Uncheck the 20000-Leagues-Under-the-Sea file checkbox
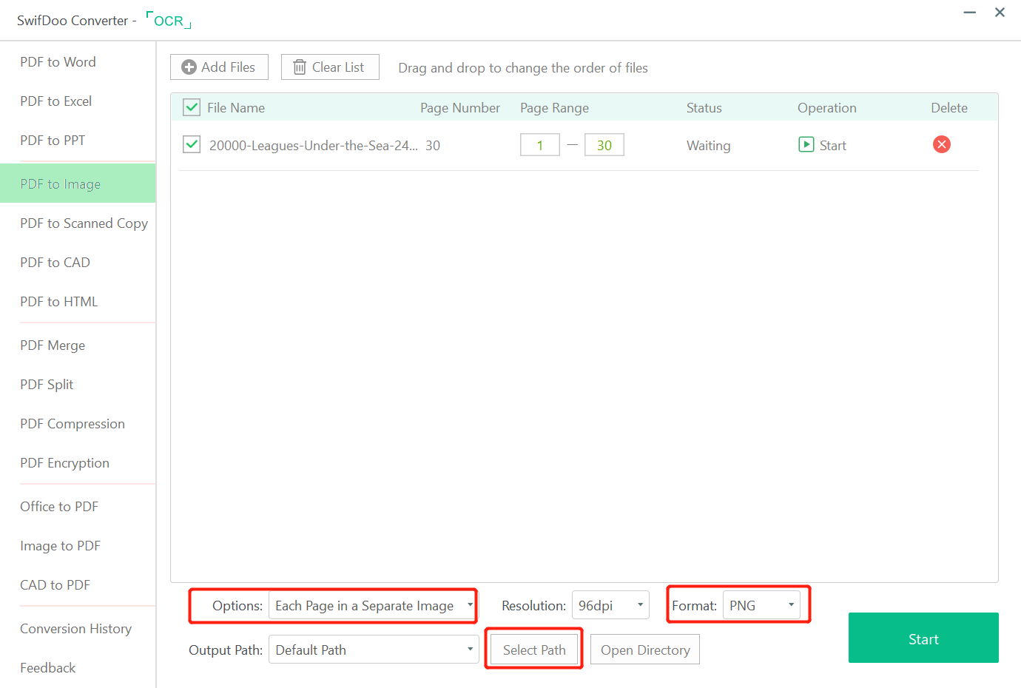This screenshot has width=1021, height=688. 192,144
